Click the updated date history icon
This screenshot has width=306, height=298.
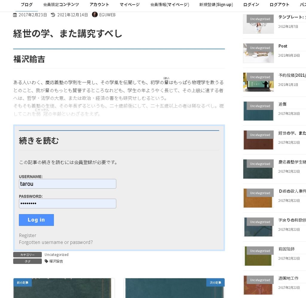(x=53, y=15)
